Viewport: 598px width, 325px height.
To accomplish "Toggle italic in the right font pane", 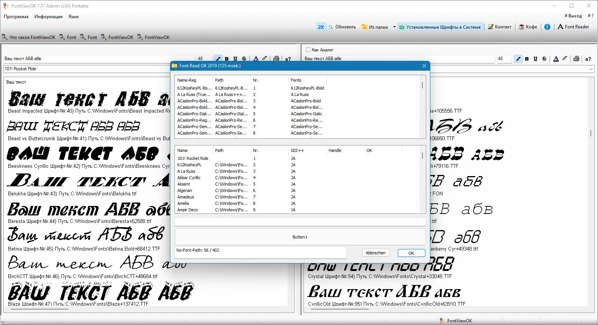I will click(x=518, y=59).
